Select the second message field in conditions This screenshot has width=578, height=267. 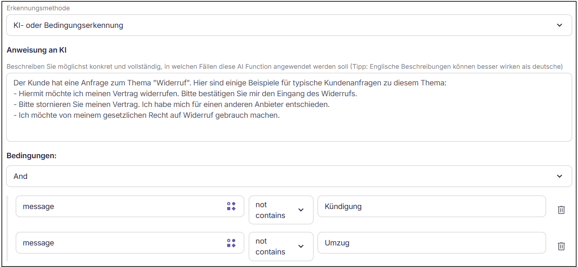[130, 243]
